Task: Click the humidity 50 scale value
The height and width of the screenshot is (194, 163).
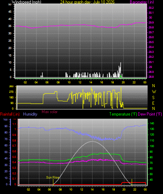Action: (6, 152)
